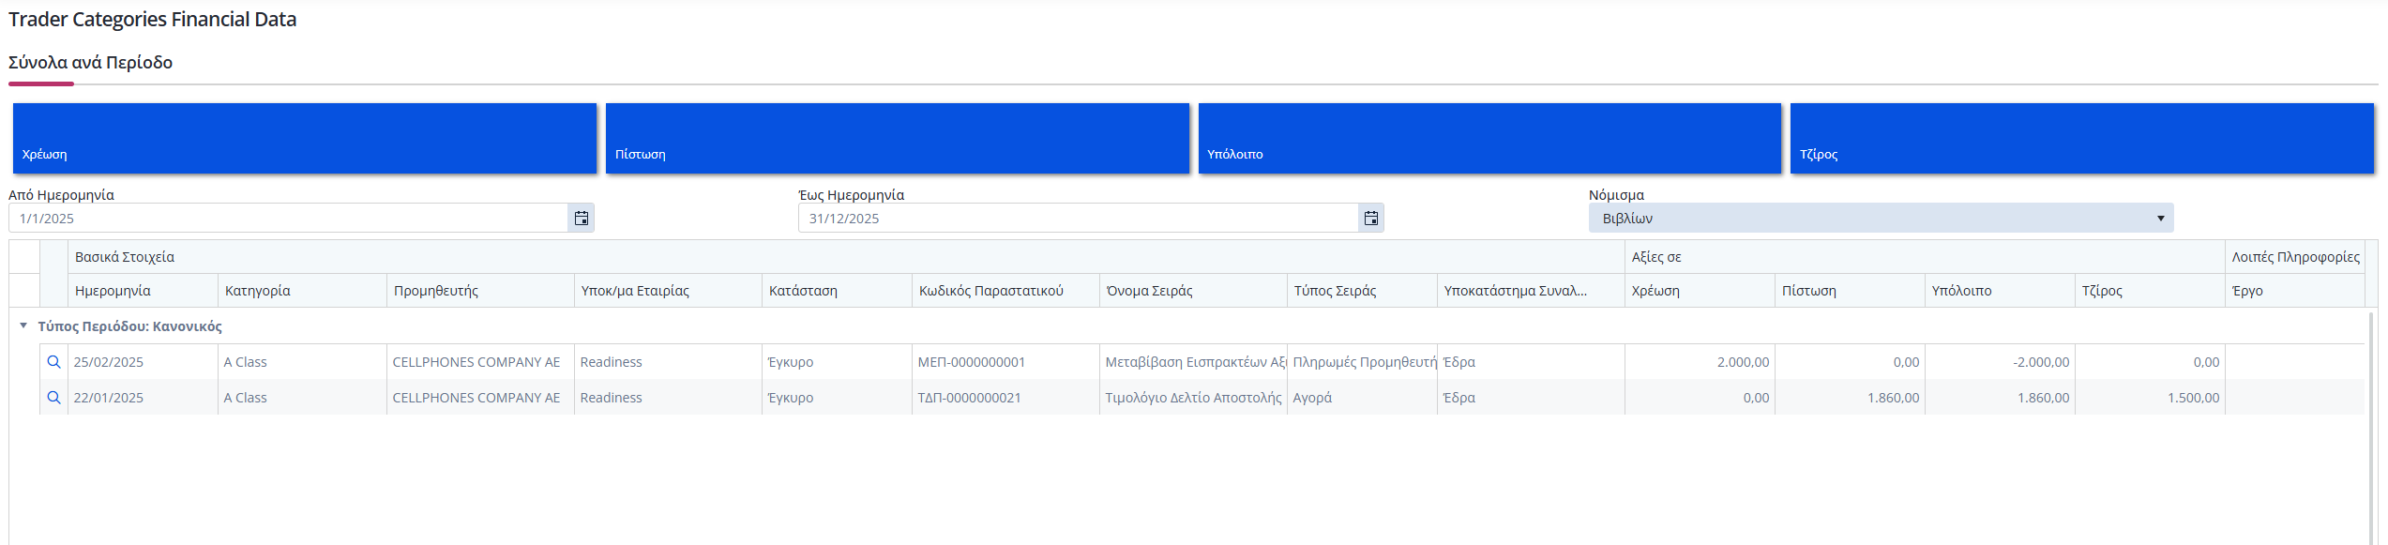The image size is (2388, 545).
Task: Select the 22/01/2025 date cell
Action: [143, 398]
